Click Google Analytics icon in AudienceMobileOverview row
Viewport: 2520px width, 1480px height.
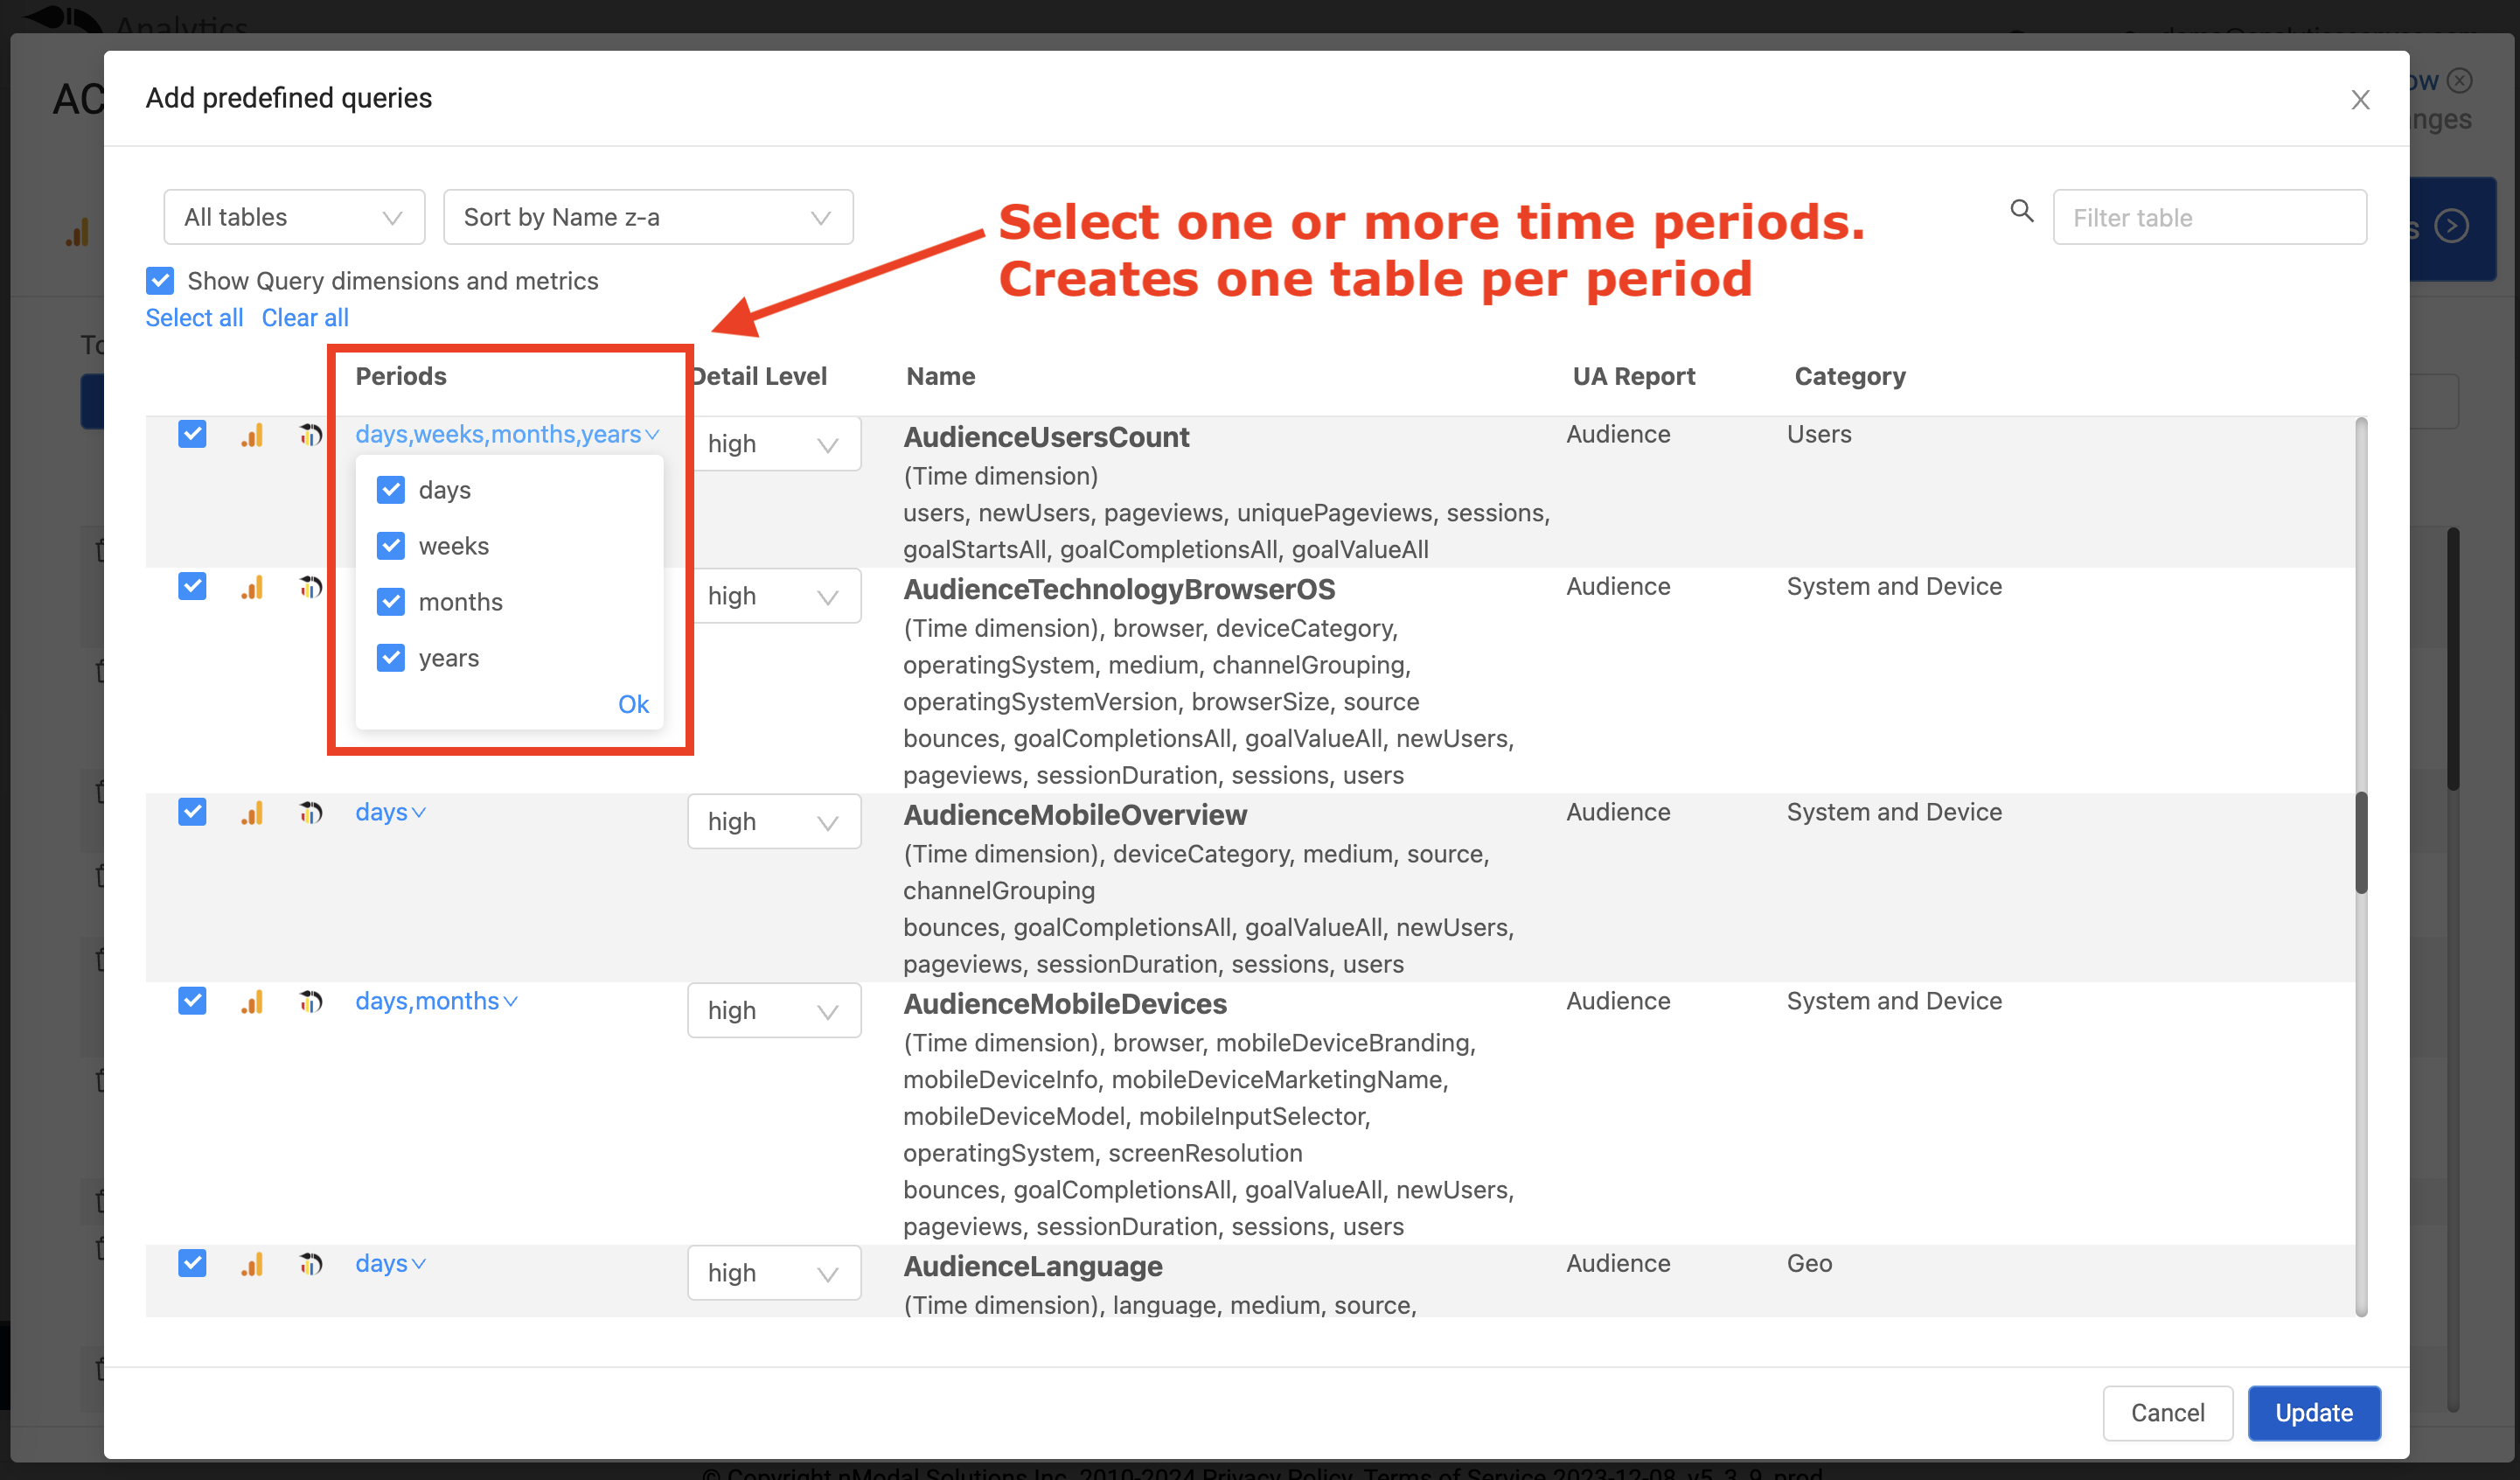pyautogui.click(x=252, y=812)
